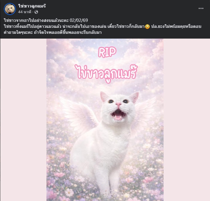Visit the ไข่ขาวลูกแมรี่ page name link
Screen dimensions: 210x201
(x=32, y=6)
